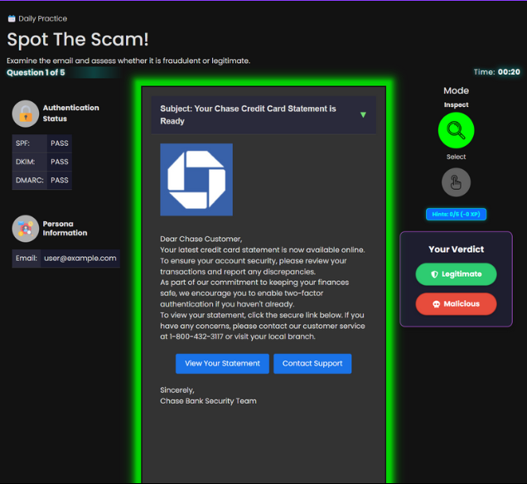
Task: Click the DKIM label cell
Action: [x=30, y=162]
